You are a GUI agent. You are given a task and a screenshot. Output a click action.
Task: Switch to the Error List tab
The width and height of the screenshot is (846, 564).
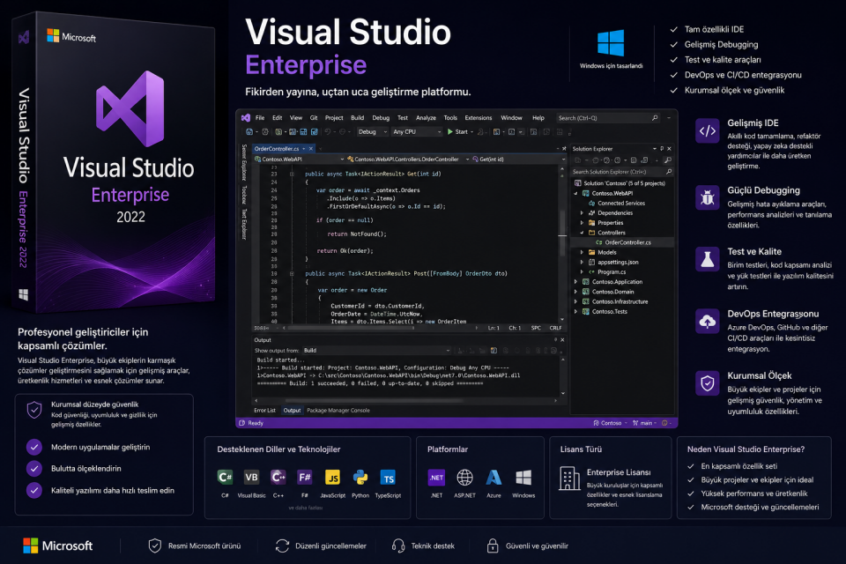(264, 410)
